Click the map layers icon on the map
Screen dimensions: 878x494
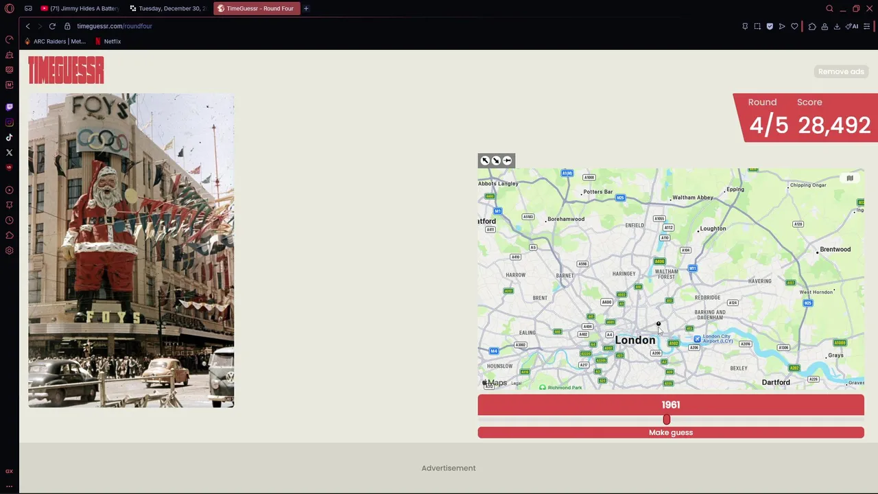[x=850, y=178]
